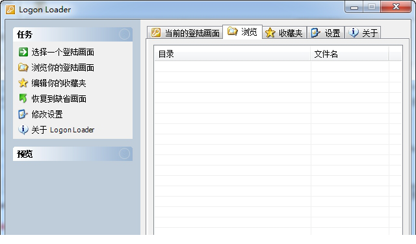
Task: Click the star icon beside 编辑你的收藏夹
Action: [23, 83]
